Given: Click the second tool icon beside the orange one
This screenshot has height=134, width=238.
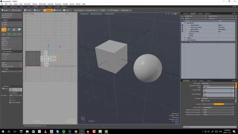Looking at the screenshot, I should tap(9, 30).
